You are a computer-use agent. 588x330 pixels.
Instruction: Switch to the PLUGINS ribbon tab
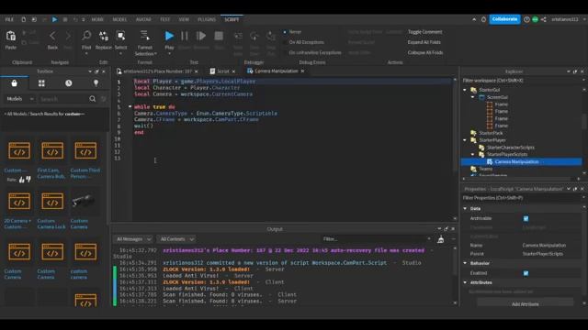(207, 19)
